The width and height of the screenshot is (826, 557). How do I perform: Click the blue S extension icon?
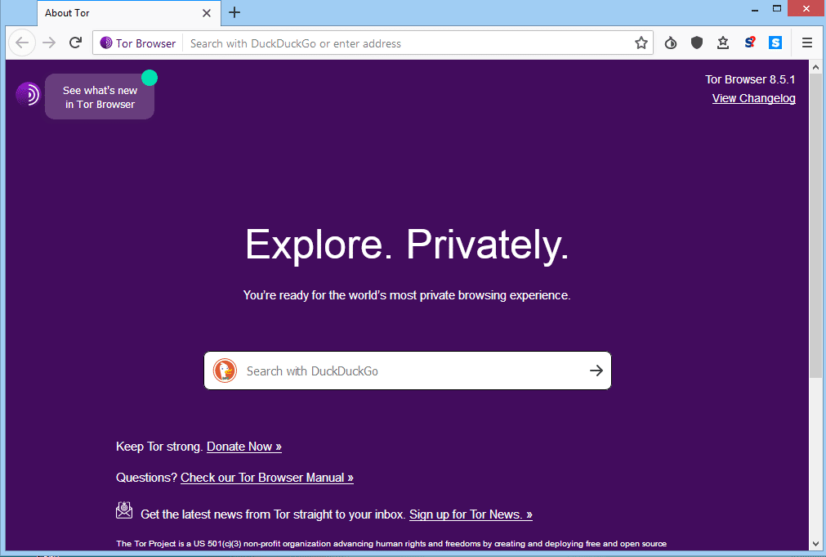[x=775, y=43]
